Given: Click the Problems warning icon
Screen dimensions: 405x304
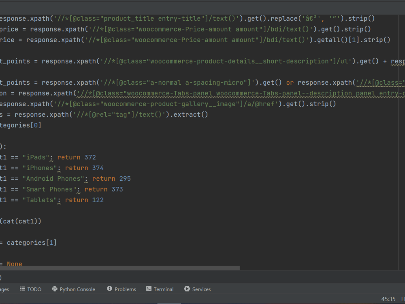Looking at the screenshot, I should pyautogui.click(x=109, y=289).
